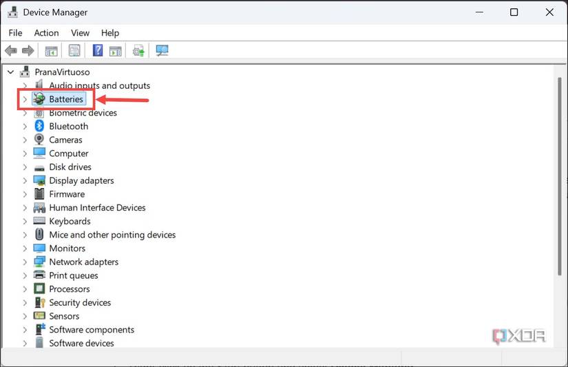568x367 pixels.
Task: Click the Mice and pointing devices mouse icon
Action: [39, 234]
